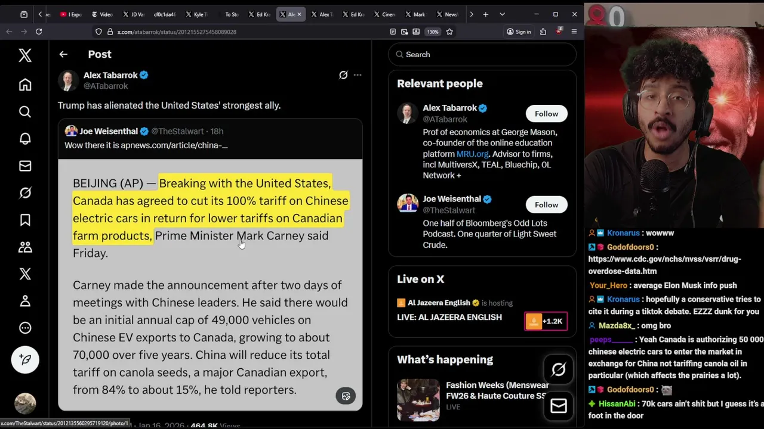
Task: Switch to the Cinem tab
Action: [385, 14]
